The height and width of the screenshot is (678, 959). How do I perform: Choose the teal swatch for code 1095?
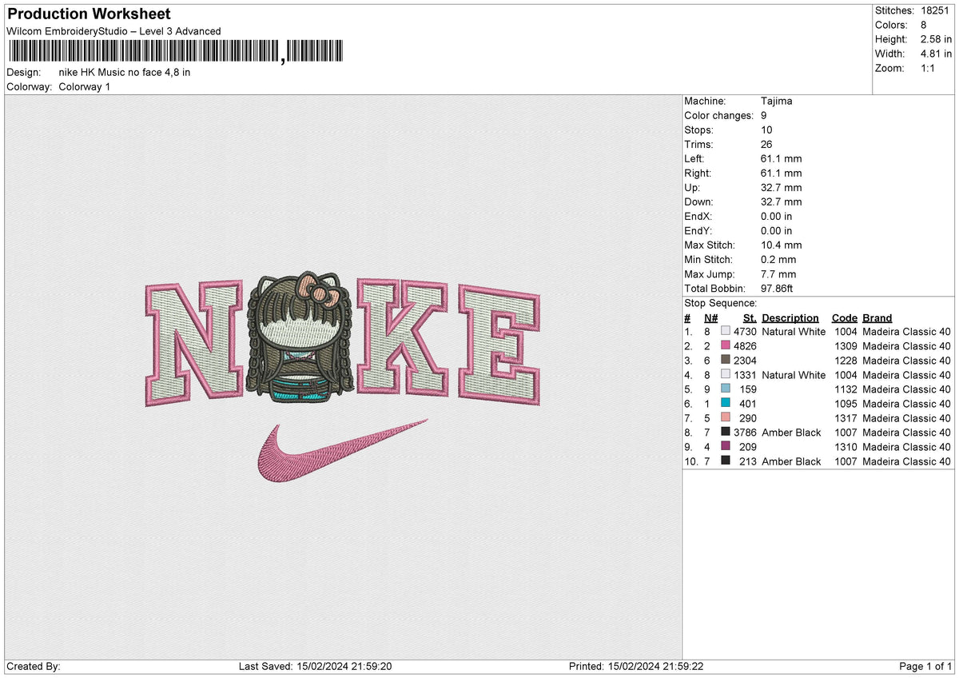[x=725, y=403]
